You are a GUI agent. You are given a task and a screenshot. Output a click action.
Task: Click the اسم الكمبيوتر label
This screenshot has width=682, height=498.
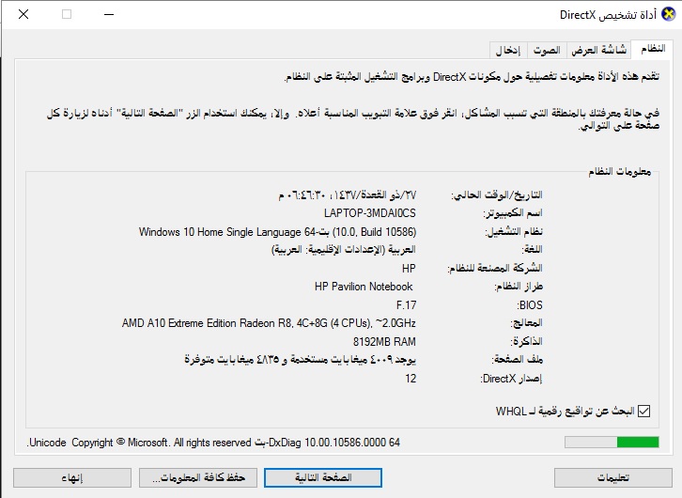[513, 213]
